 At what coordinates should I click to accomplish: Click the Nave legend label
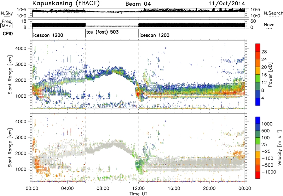coord(269,25)
